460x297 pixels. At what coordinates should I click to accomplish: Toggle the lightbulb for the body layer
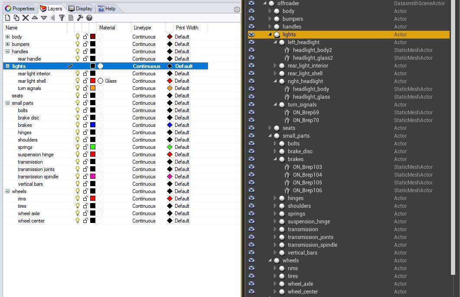coord(78,37)
